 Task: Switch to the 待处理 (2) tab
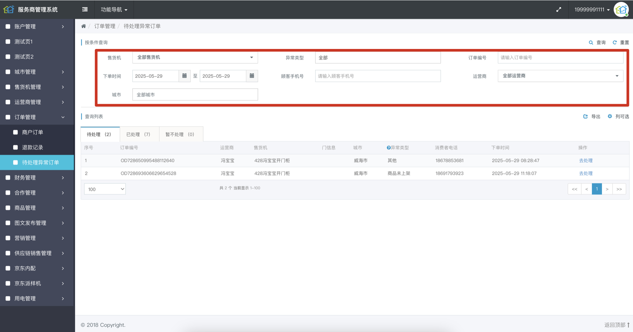point(100,134)
